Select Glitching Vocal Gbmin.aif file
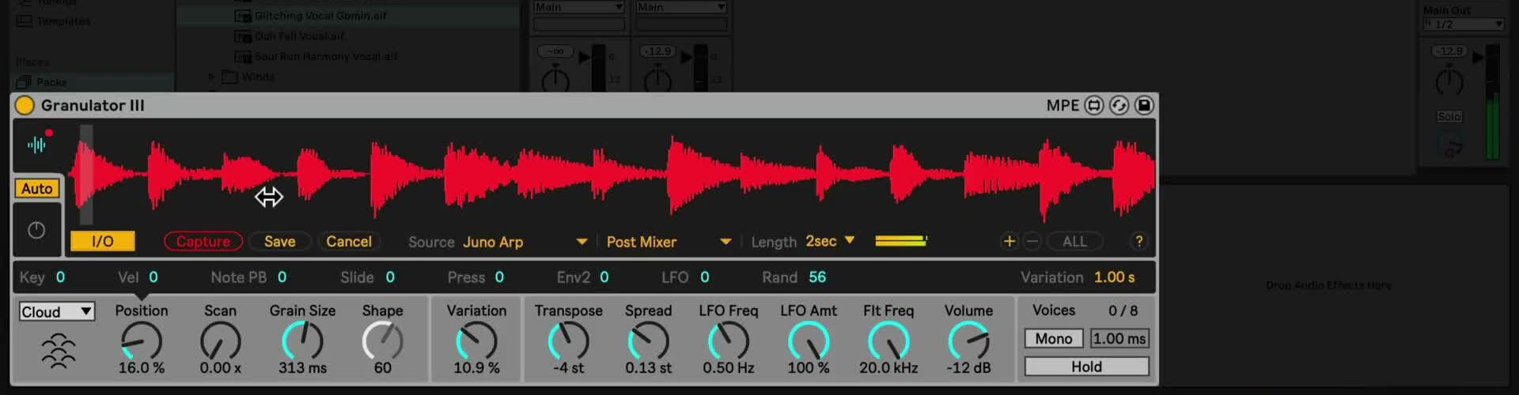 coord(320,16)
